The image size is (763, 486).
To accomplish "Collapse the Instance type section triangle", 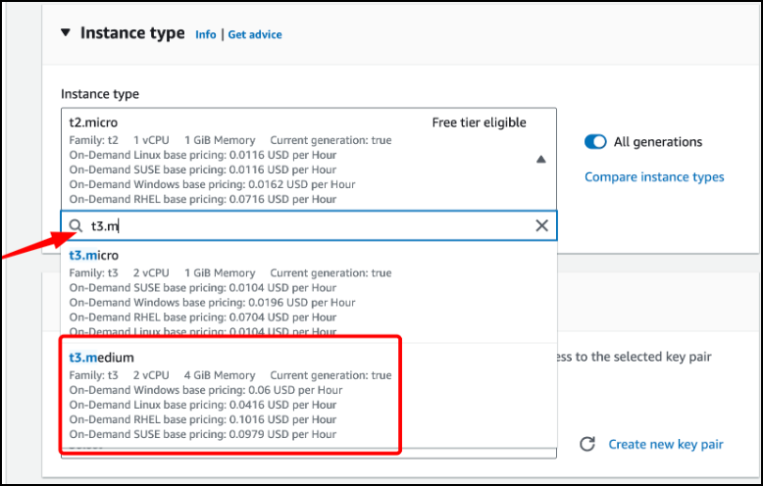I will point(66,33).
